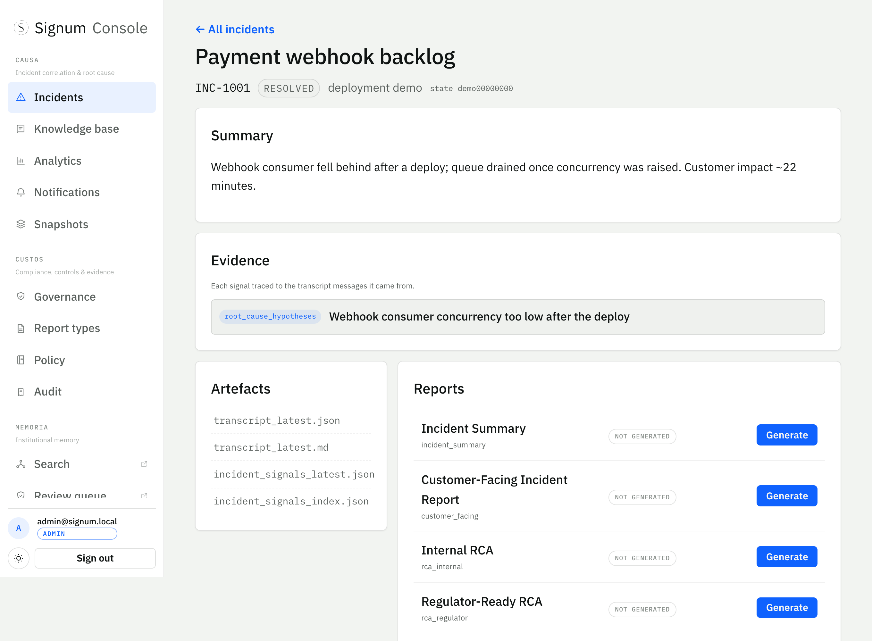
Task: Click the Governance shield icon
Action: click(x=21, y=296)
